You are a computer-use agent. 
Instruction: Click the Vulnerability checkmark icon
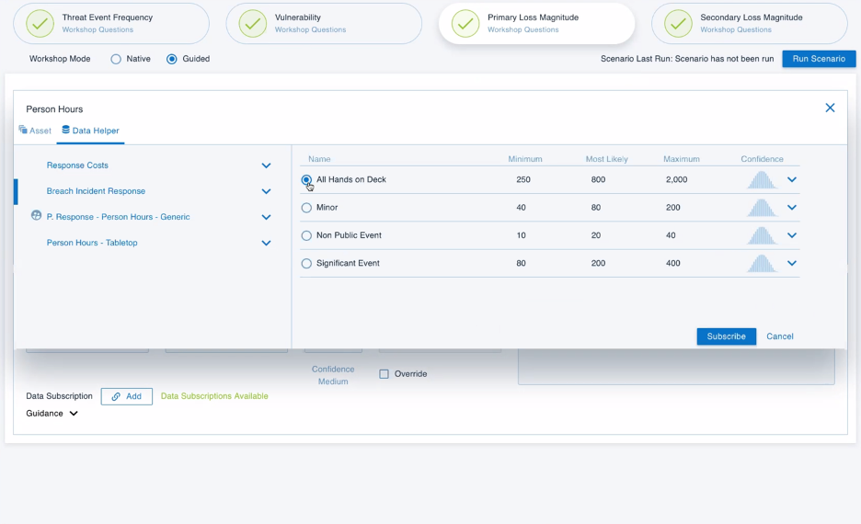tap(253, 24)
